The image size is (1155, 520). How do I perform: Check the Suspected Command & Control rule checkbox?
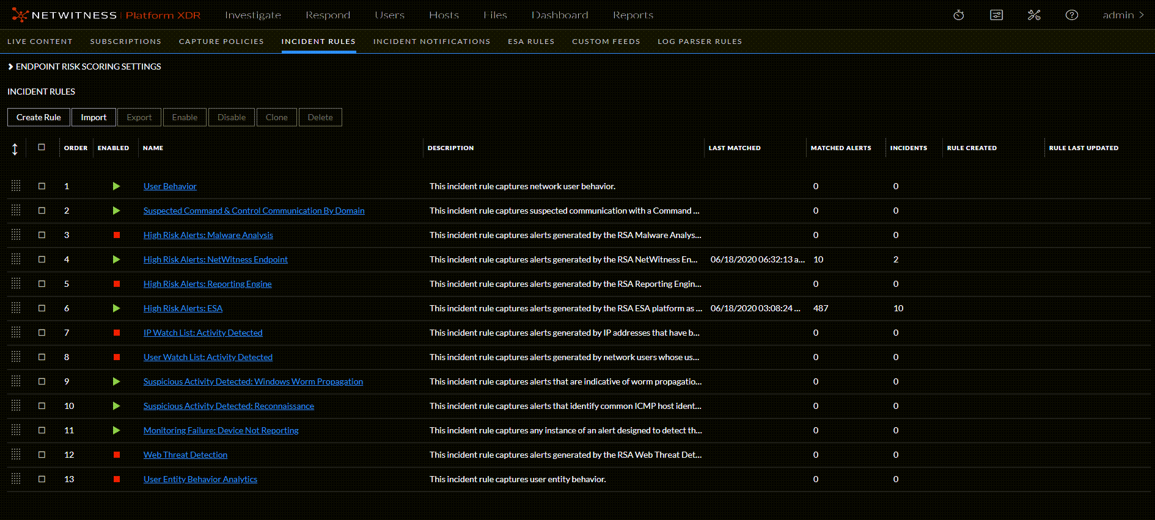(42, 211)
